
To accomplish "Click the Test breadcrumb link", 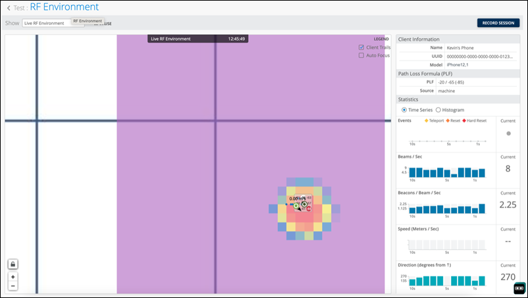I will click(20, 8).
